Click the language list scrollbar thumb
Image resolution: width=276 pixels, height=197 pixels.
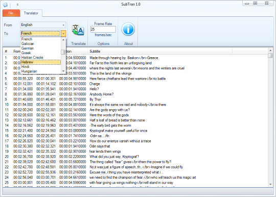coord(63,52)
